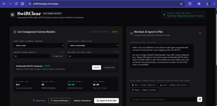Image resolution: width=217 pixels, height=106 pixels.
Task: Bookmark this page with the star icon
Action: (x=181, y=4)
